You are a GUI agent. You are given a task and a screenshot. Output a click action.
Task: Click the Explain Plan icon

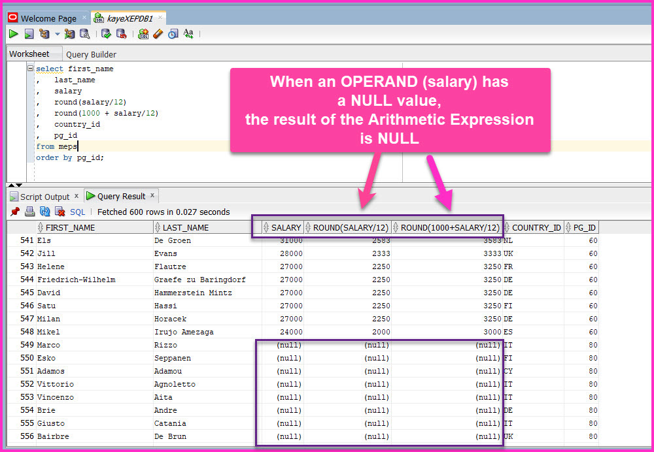44,34
